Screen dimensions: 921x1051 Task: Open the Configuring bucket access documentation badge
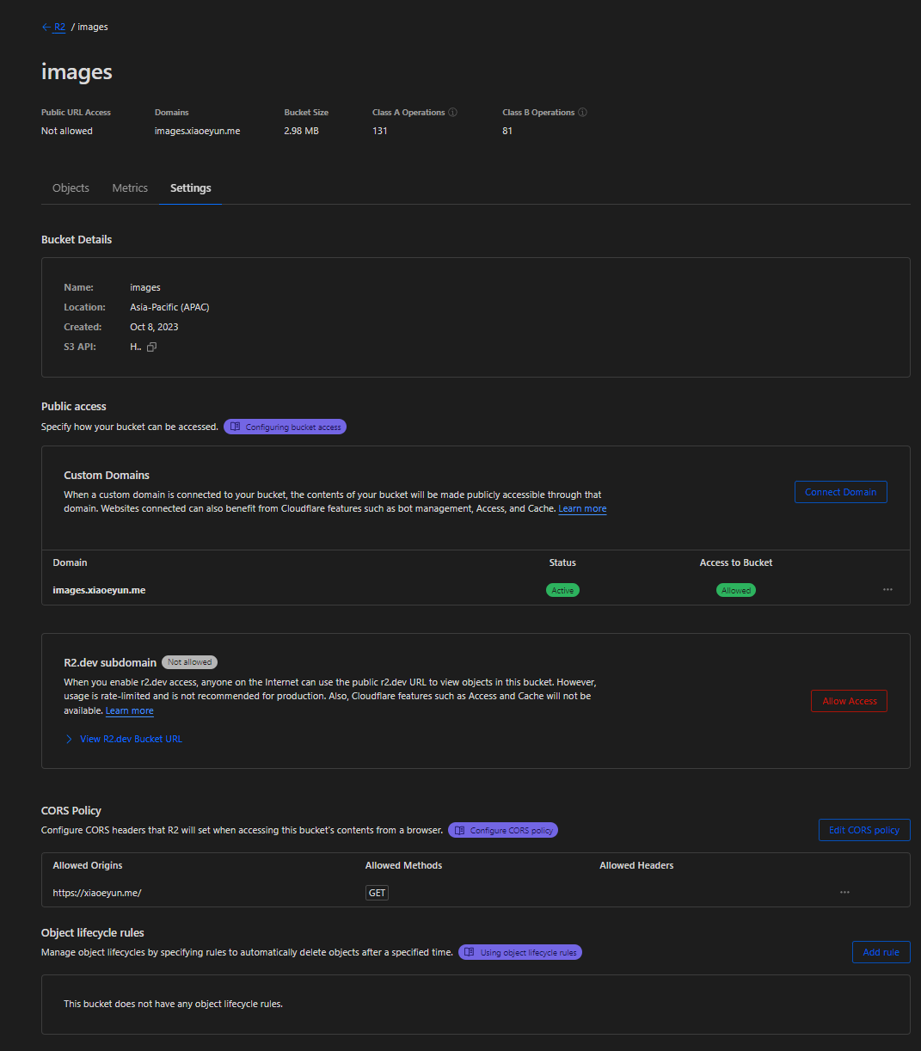point(285,427)
